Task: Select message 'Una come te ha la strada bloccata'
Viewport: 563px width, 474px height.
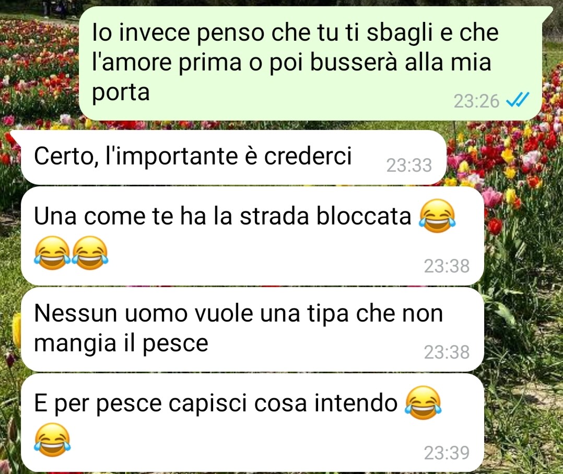Action: (252, 236)
